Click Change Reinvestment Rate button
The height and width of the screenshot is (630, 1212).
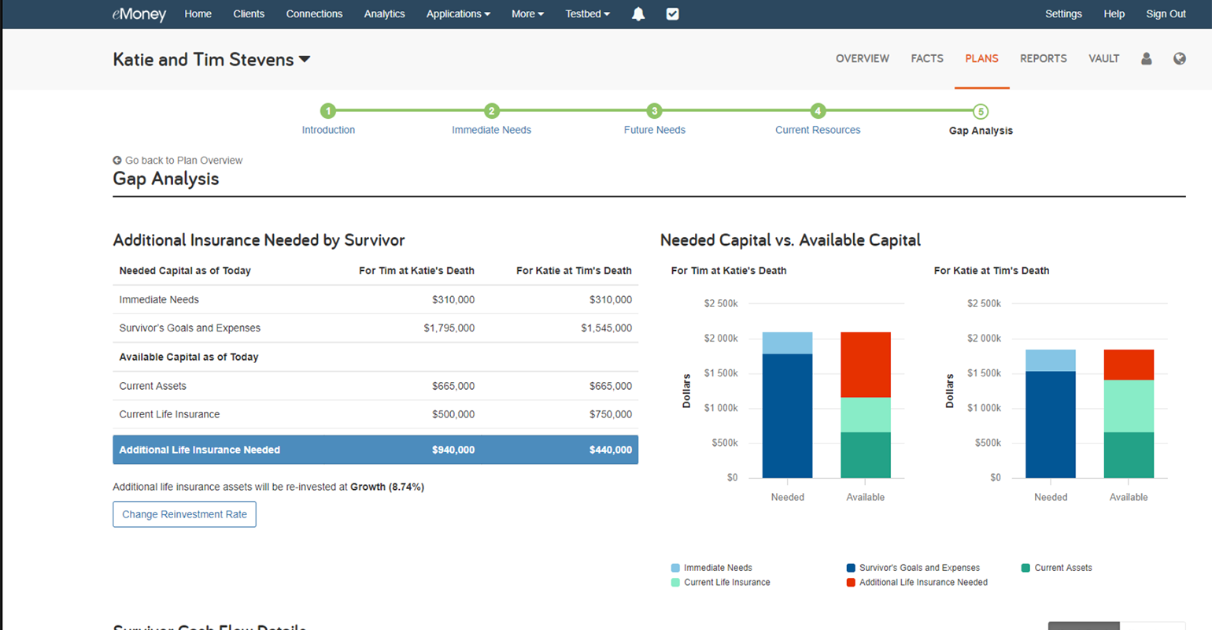point(184,514)
